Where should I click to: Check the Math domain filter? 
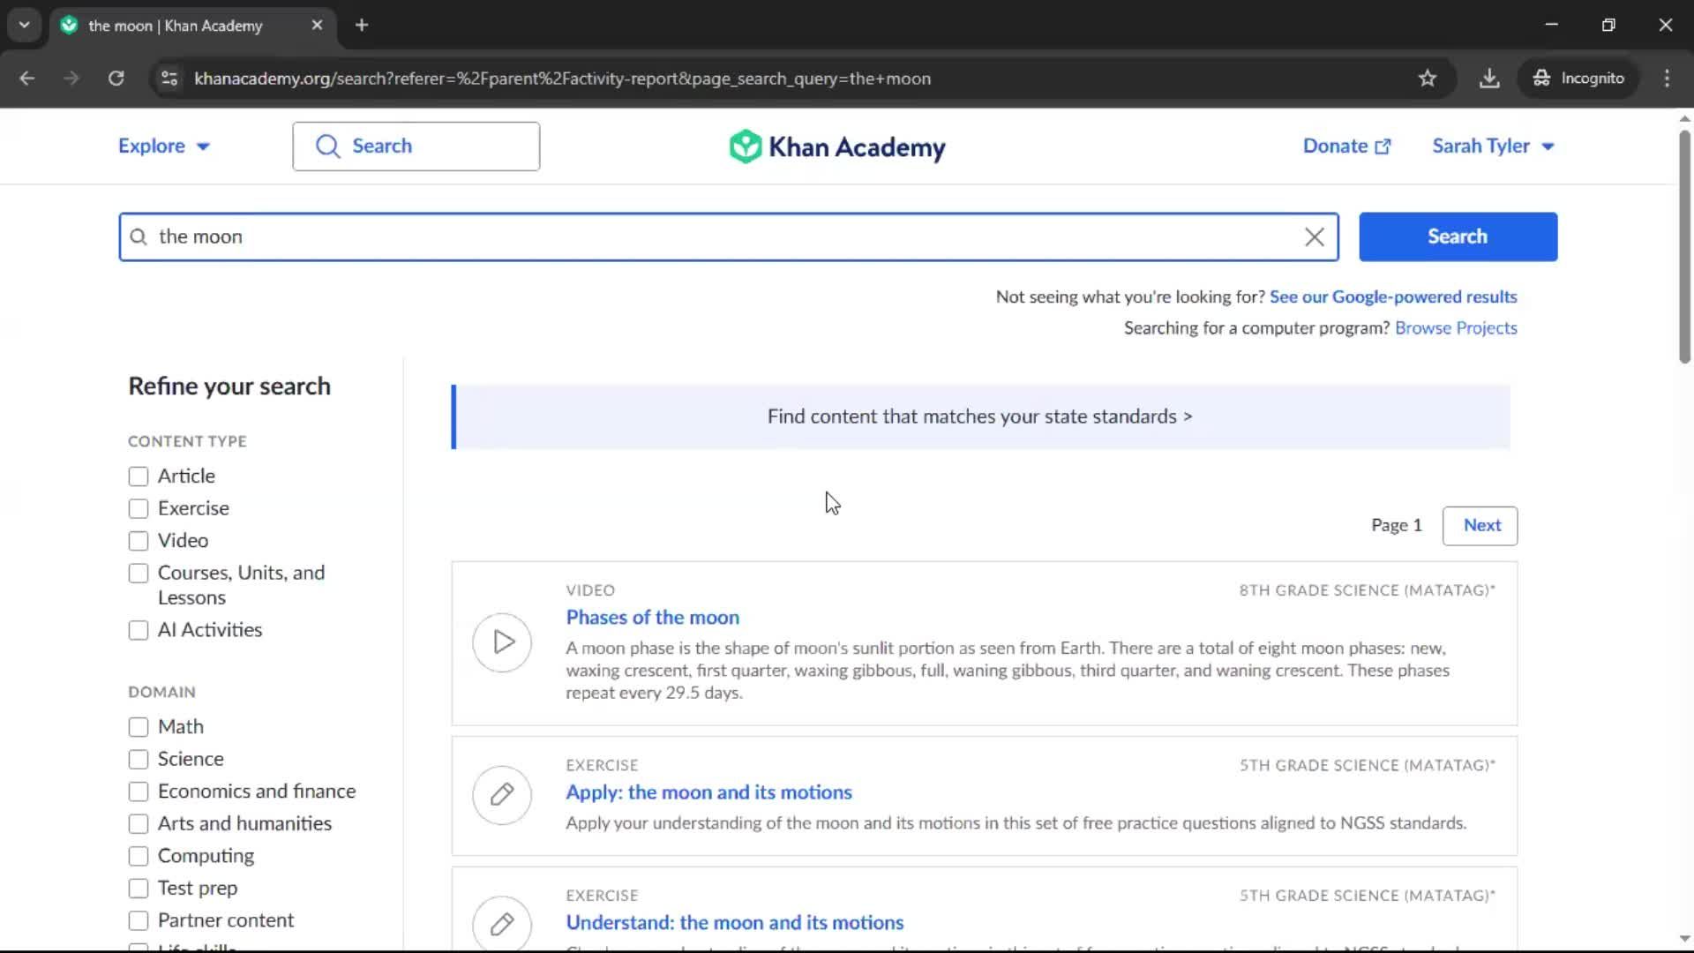[x=139, y=727]
